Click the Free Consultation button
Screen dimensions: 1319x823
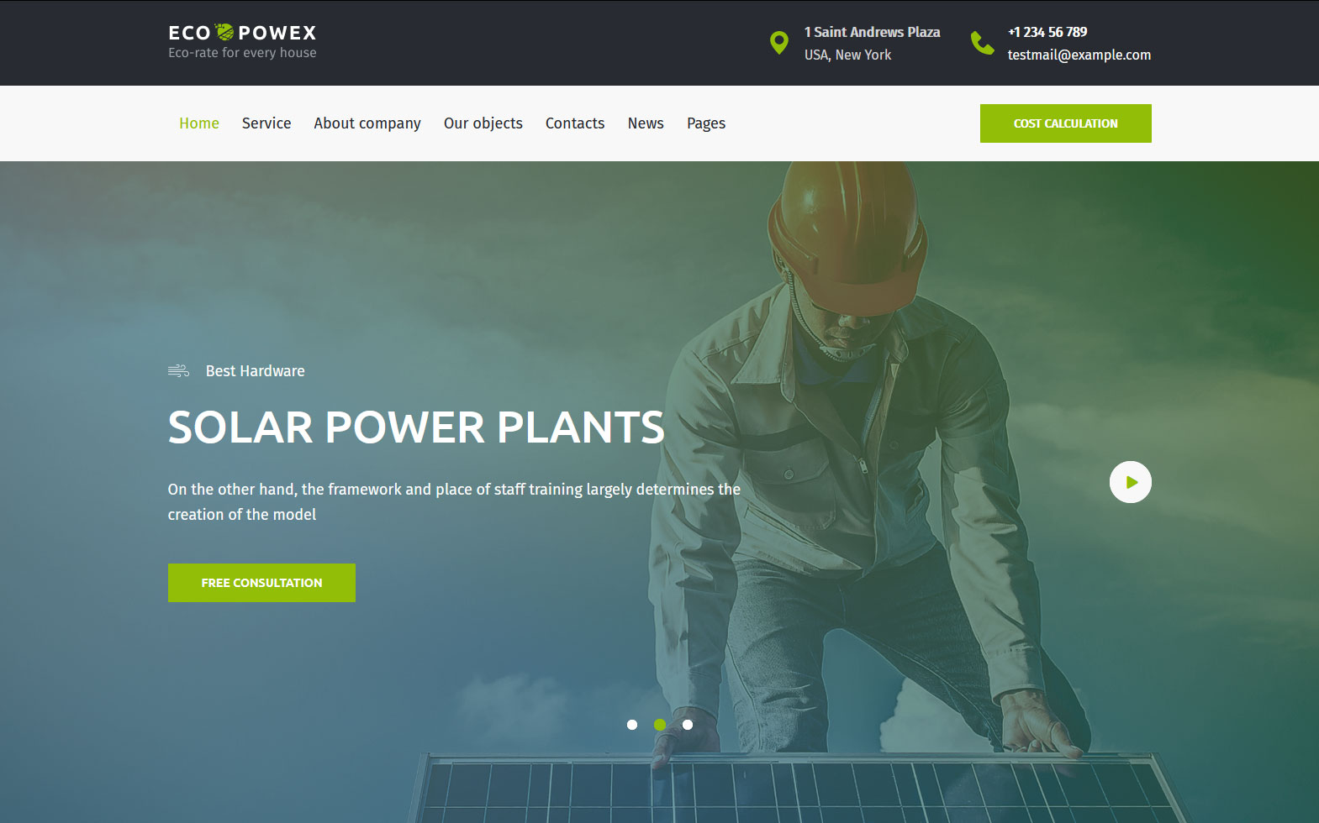point(261,583)
